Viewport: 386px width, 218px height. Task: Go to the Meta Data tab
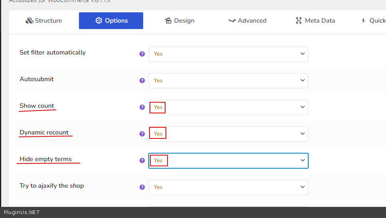coord(315,21)
